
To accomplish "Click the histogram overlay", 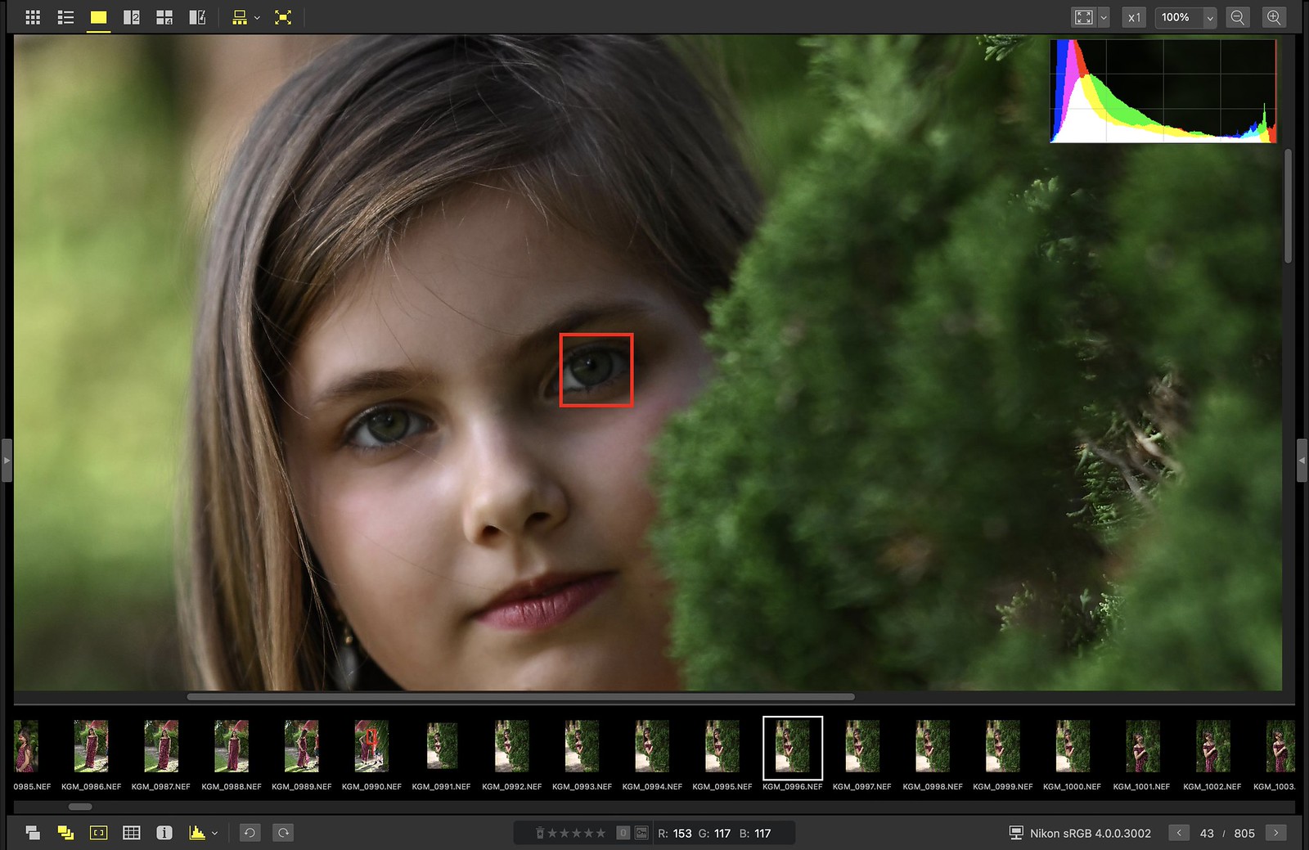I will [x=1163, y=91].
